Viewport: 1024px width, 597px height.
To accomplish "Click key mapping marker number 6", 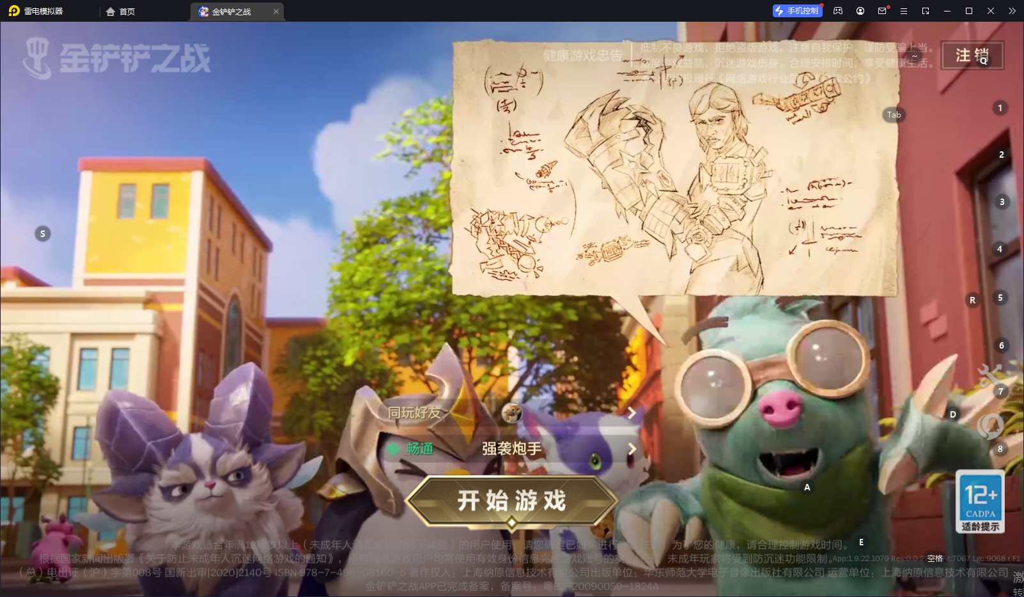I will pyautogui.click(x=1002, y=345).
